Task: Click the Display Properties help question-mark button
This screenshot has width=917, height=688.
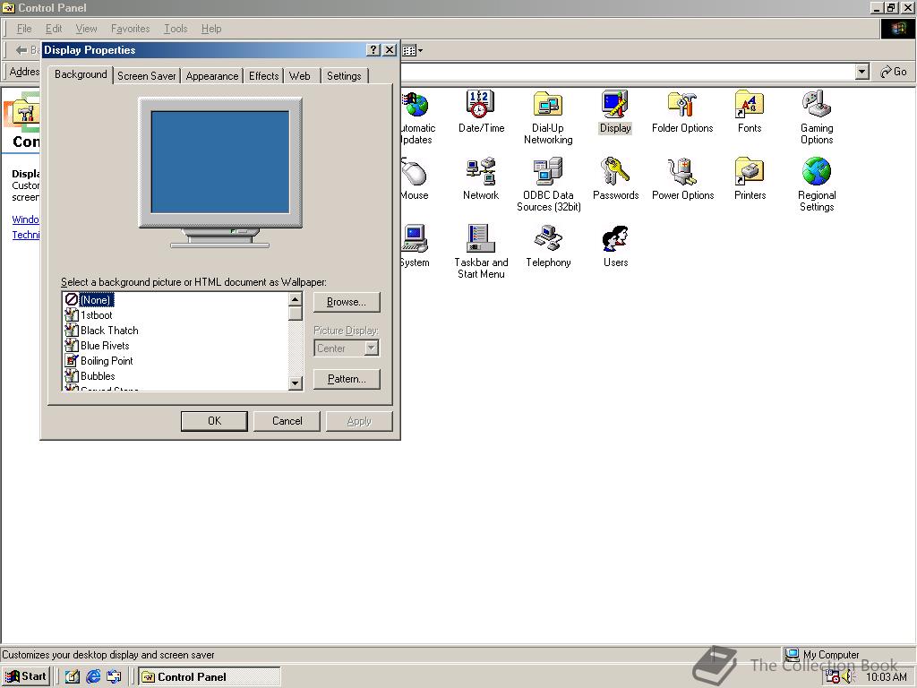Action: [373, 50]
